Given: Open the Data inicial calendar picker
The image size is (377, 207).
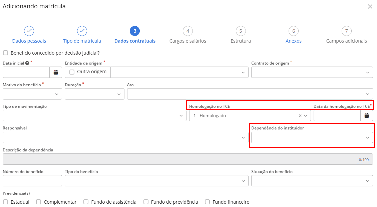Looking at the screenshot, I should [x=56, y=72].
